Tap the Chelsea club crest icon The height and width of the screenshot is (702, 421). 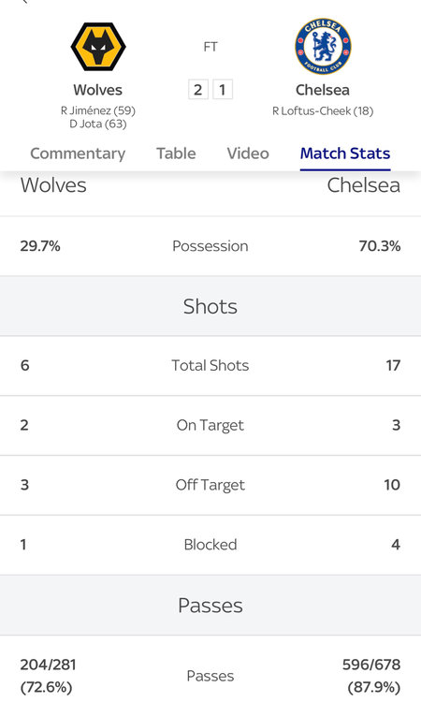pos(323,46)
